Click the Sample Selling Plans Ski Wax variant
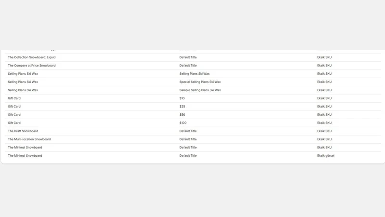385x217 pixels. click(200, 90)
